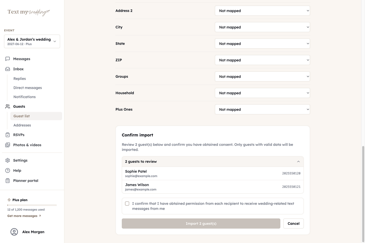Click the Text my wedding logo

click(x=29, y=12)
